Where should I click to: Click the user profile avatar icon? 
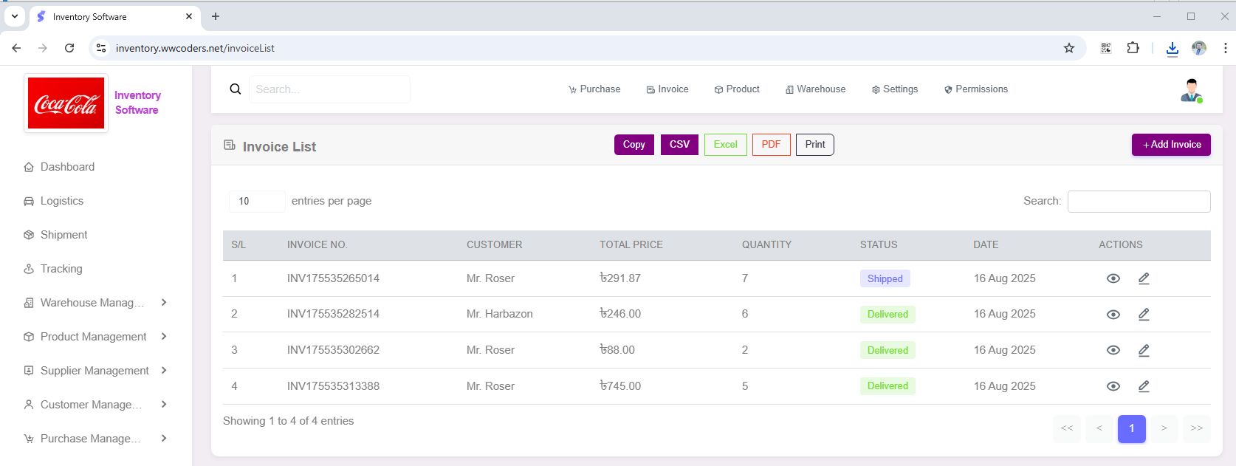(x=1190, y=90)
